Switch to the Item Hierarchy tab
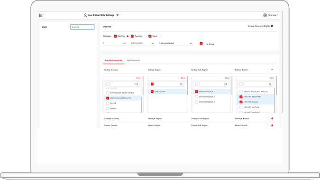Viewport: 320px width, 180px height. [134, 60]
